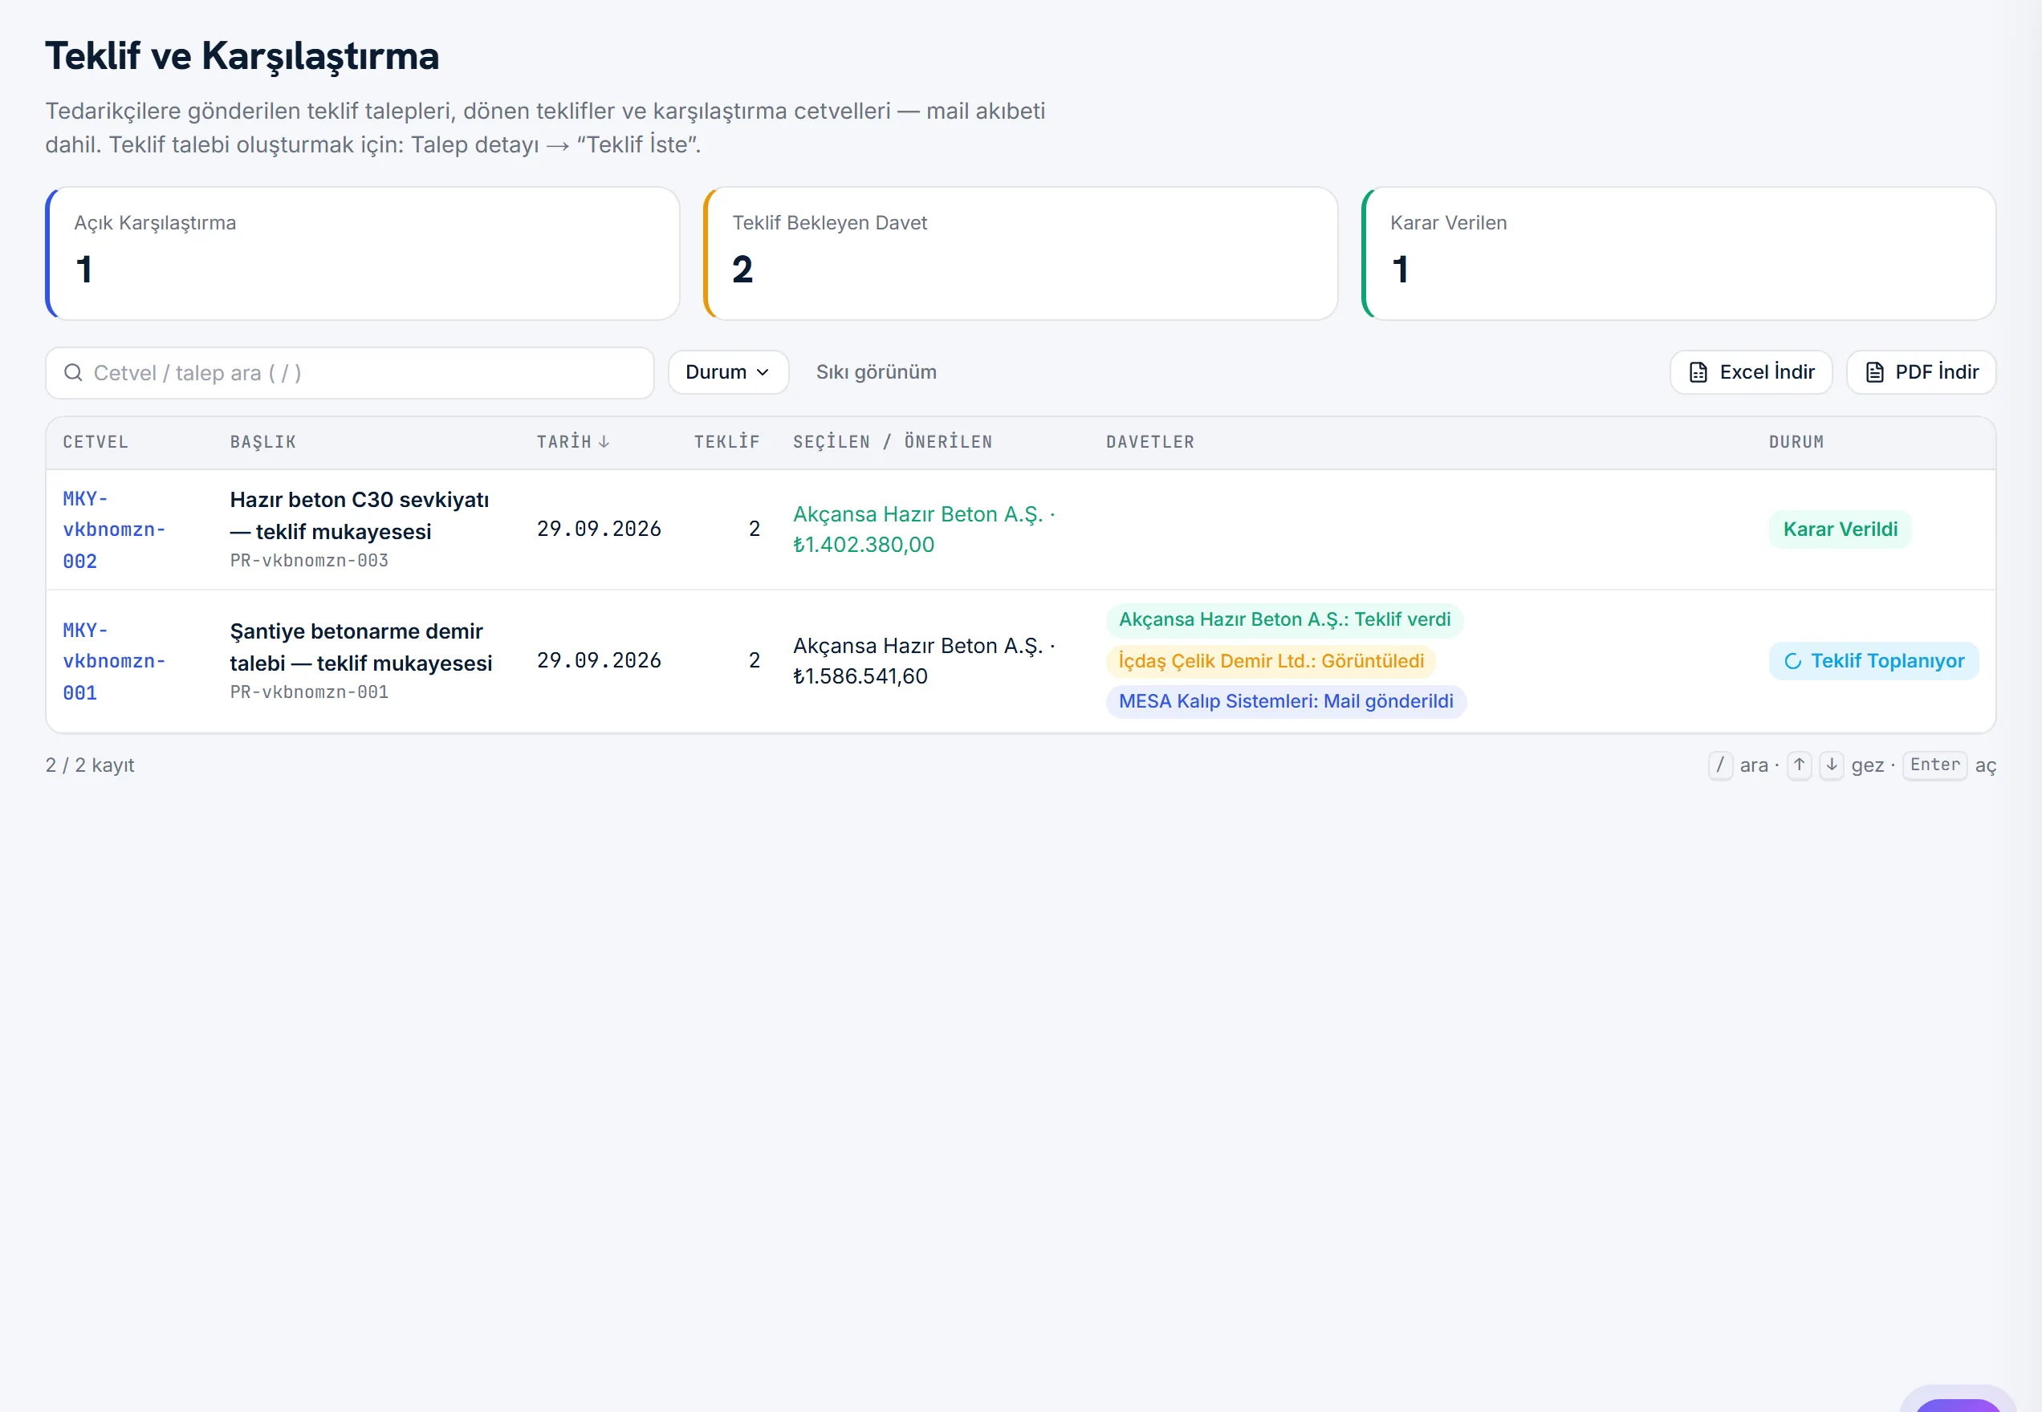Click selected supplier amount ₺1.402.380,00
Viewport: 2042px width, 1412px height.
pos(863,544)
